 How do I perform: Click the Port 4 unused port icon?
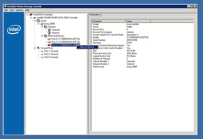click(42, 57)
